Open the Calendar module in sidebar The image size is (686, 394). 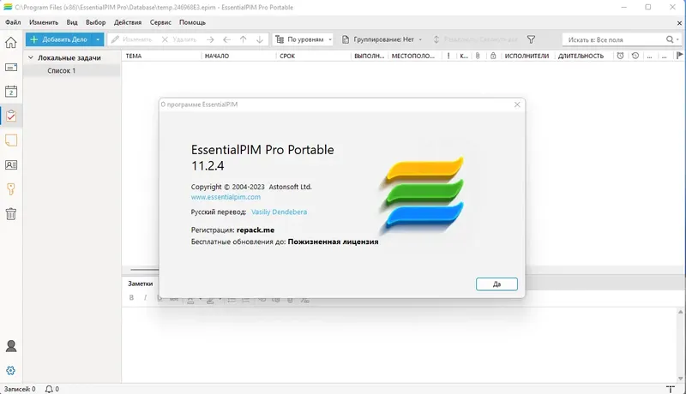11,92
